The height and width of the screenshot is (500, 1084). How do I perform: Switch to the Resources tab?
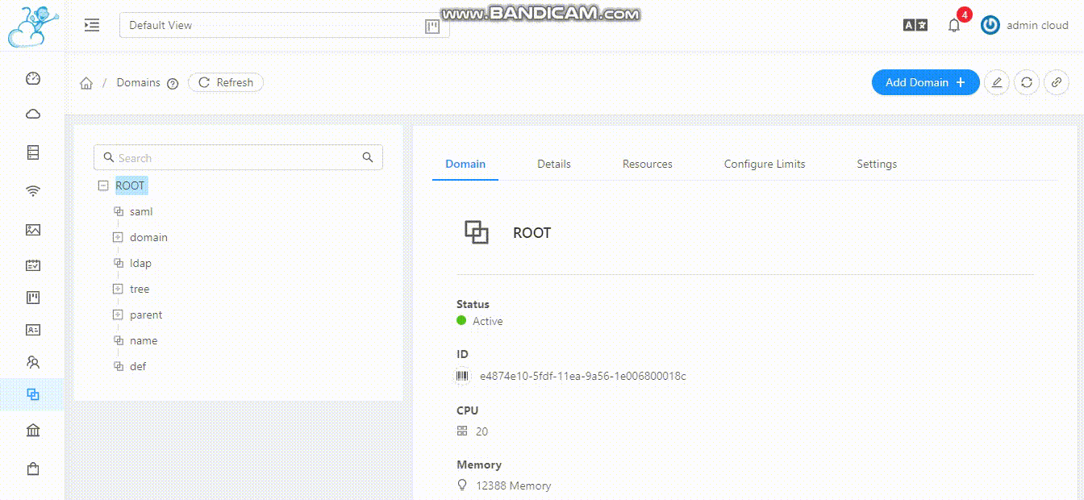coord(648,164)
